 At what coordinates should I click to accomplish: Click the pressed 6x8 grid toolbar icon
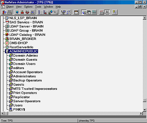click(x=107, y=12)
